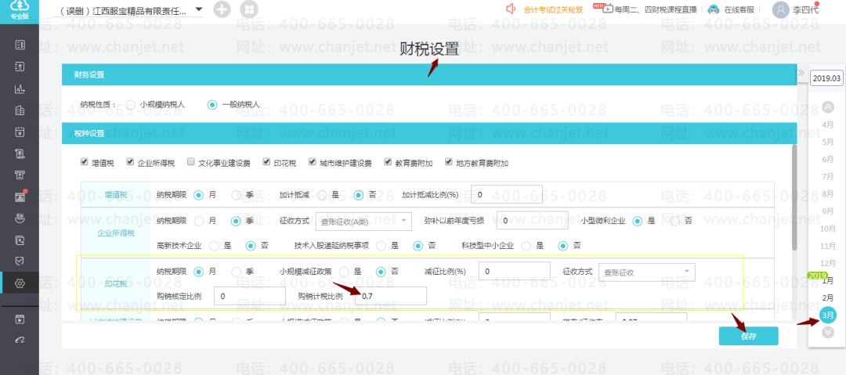Open the shield checkmark sidebar icon

(20, 261)
